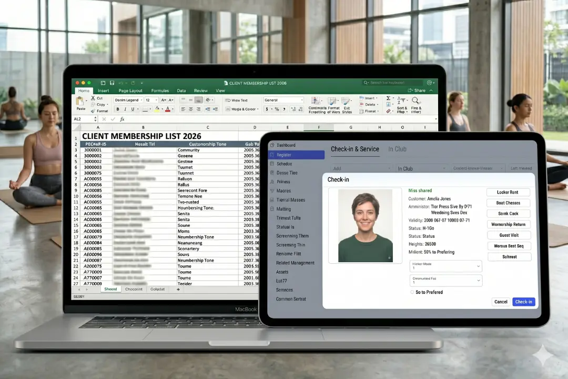Open the In Club filter dropdown
Screen dimensions: 568x379
[422, 168]
